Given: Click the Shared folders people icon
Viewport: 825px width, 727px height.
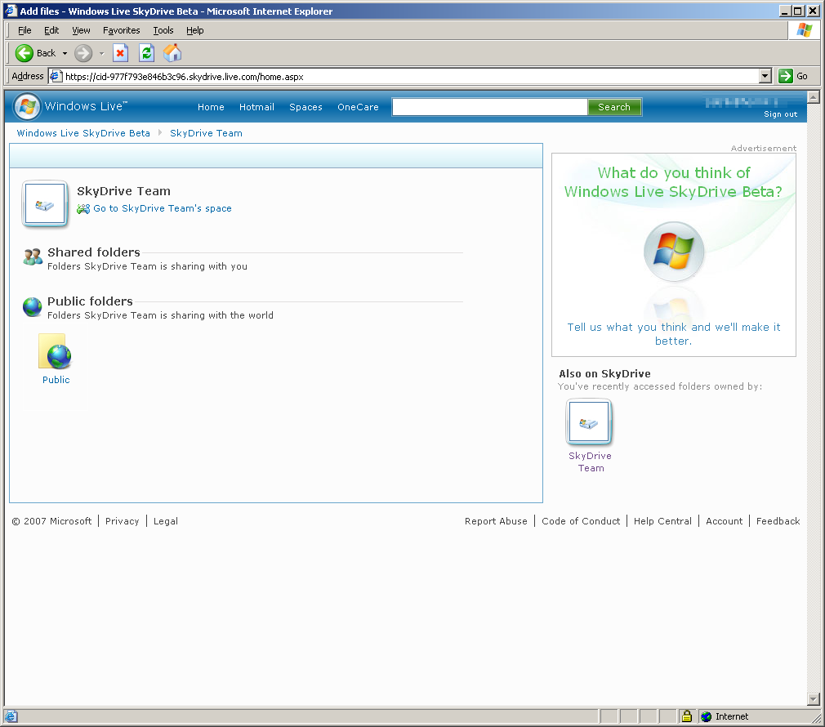Looking at the screenshot, I should 33,256.
